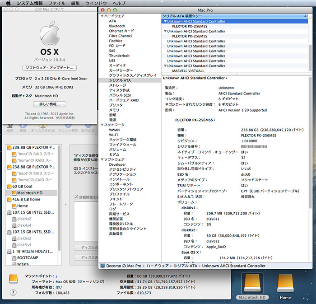Select Home volume in Disk Utility list
The width and height of the screenshot is (316, 304).
(x=32, y=206)
